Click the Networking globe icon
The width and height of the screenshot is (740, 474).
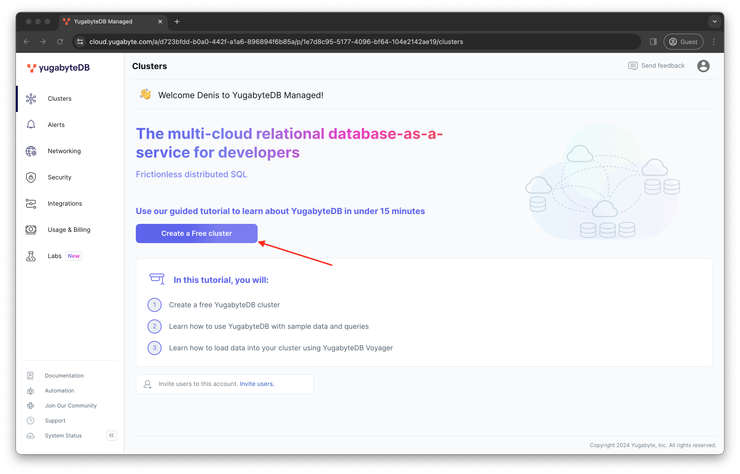point(31,151)
